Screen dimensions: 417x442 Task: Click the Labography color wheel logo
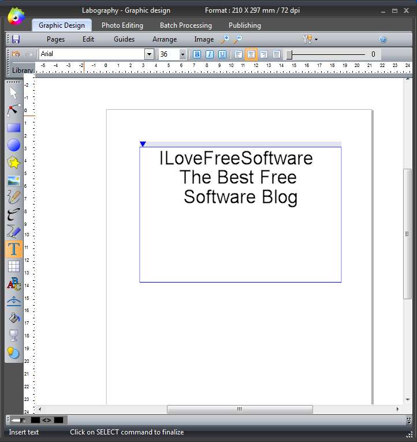point(16,16)
